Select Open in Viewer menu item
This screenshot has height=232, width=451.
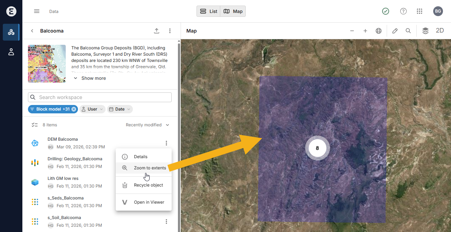(x=149, y=202)
